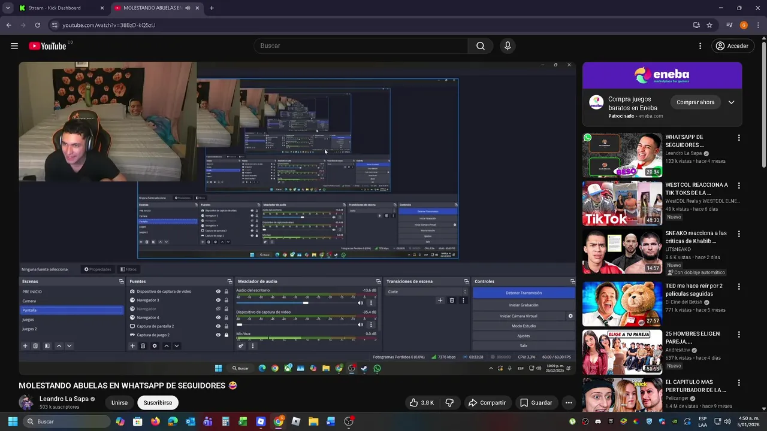Click Comprar ahora on Eneba ad

click(695, 102)
